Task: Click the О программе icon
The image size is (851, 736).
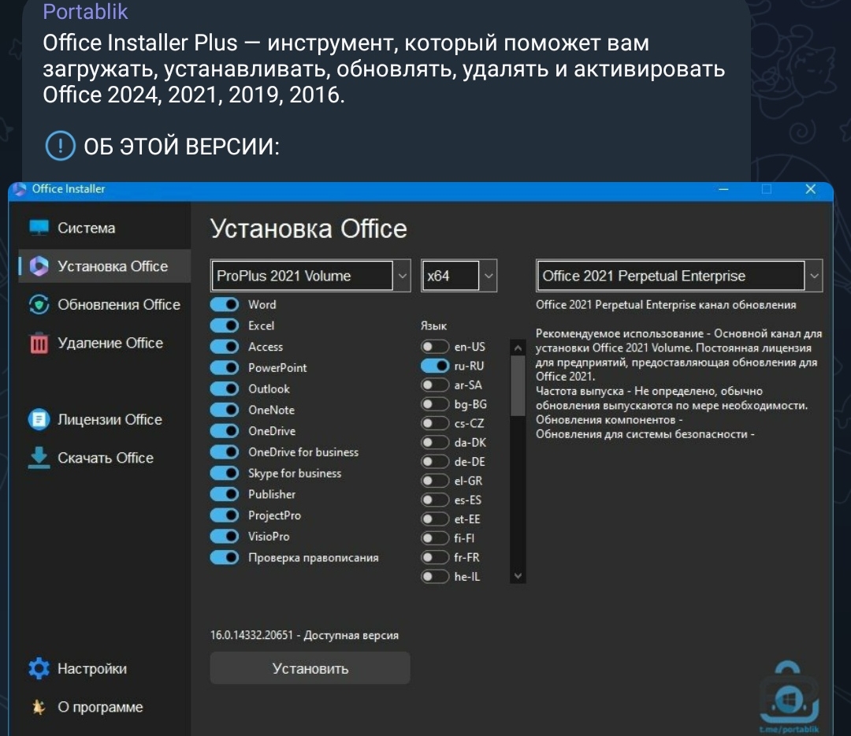Action: [39, 707]
